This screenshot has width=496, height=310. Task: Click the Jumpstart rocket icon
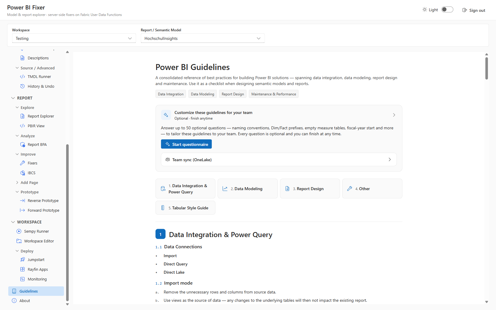click(22, 260)
